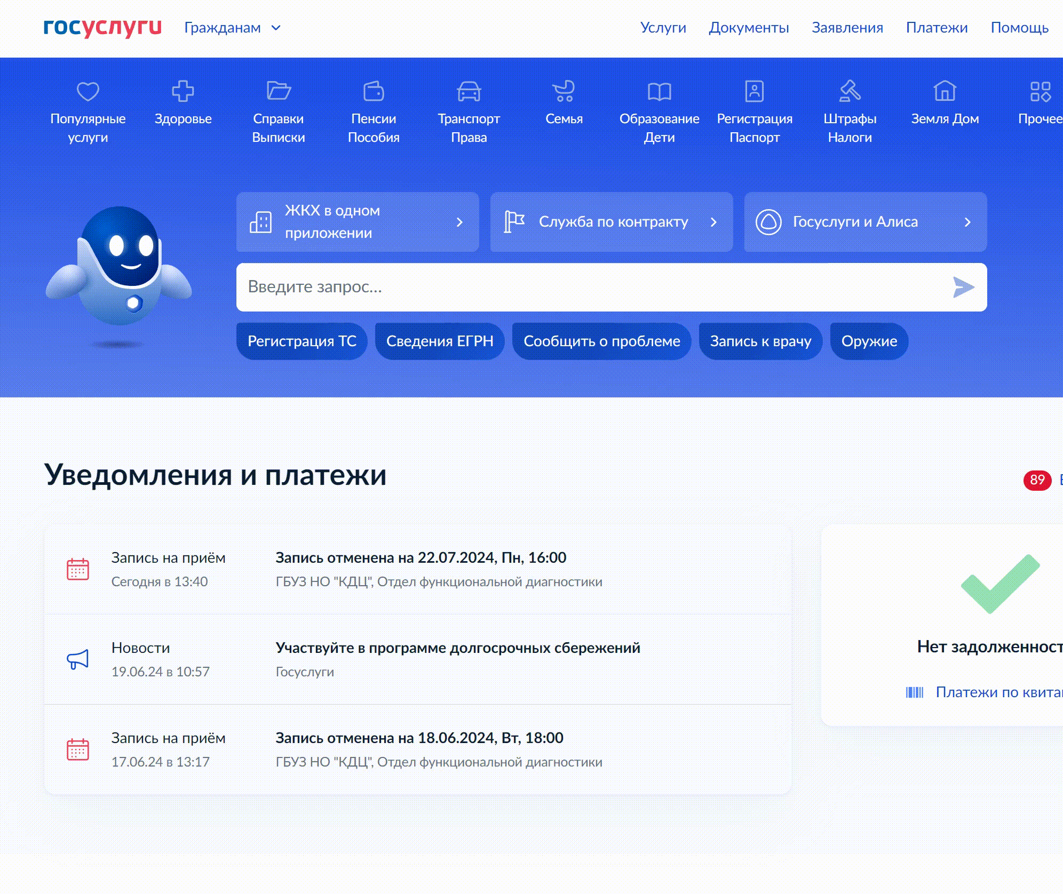Expand the Гражданам dropdown

[x=232, y=28]
